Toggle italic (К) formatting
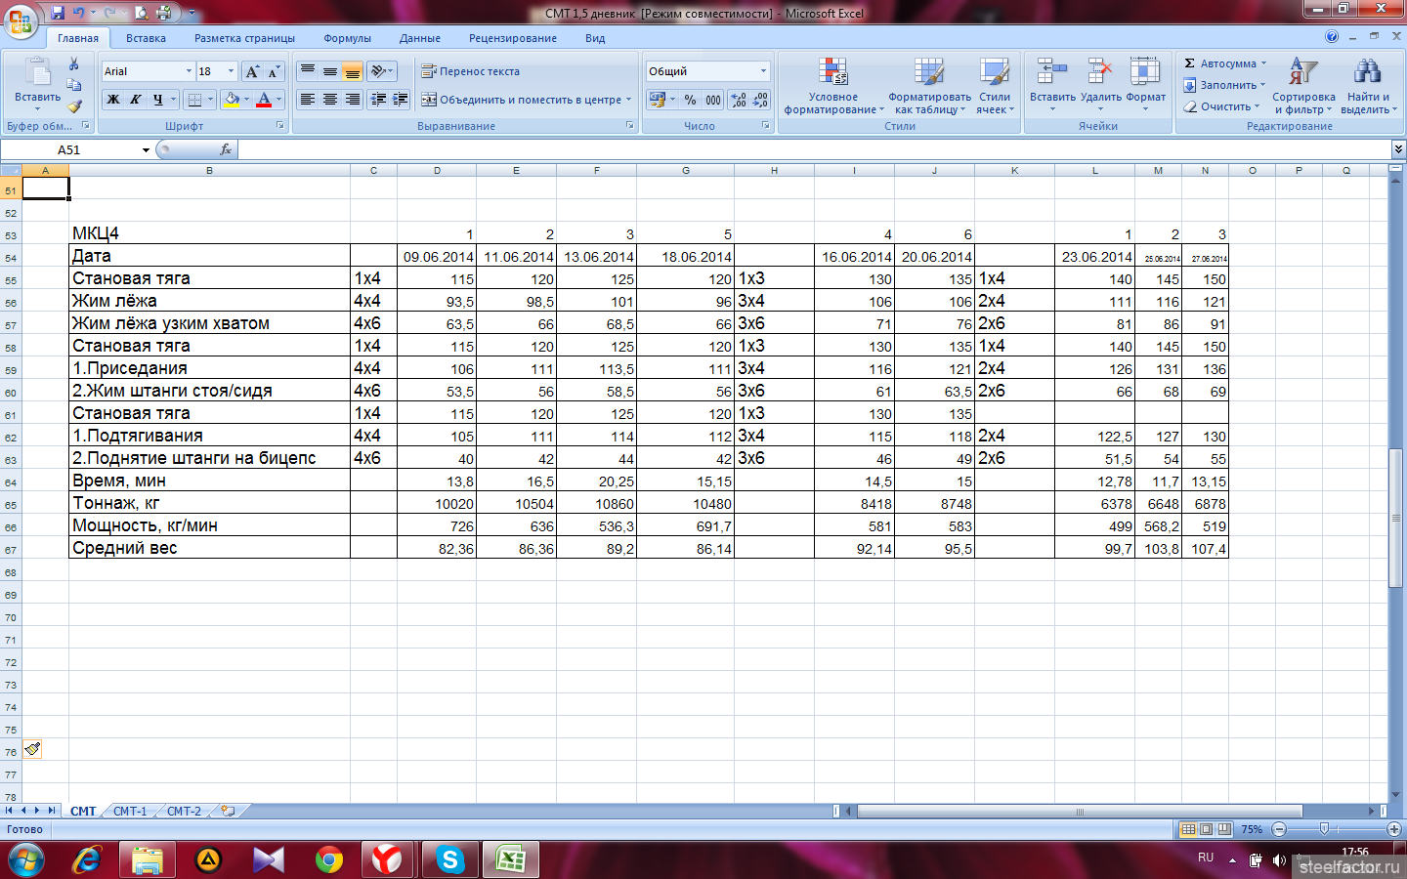This screenshot has height=879, width=1407. (x=135, y=100)
